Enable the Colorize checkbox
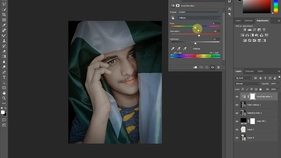This screenshot has height=158, width=281. (x=191, y=49)
